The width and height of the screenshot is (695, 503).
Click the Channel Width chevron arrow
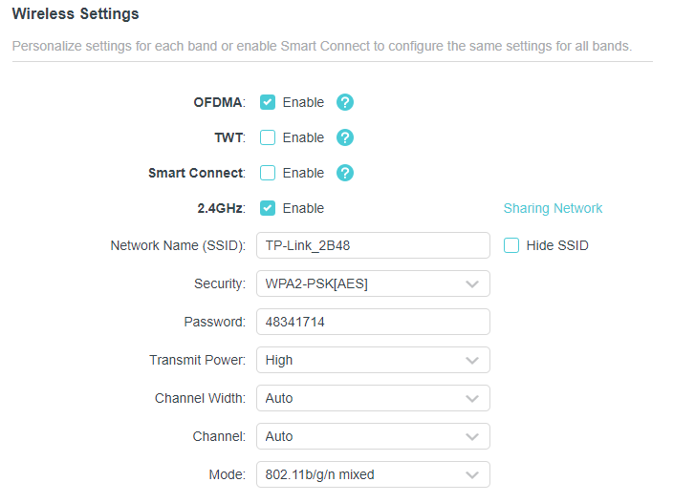[x=471, y=398]
